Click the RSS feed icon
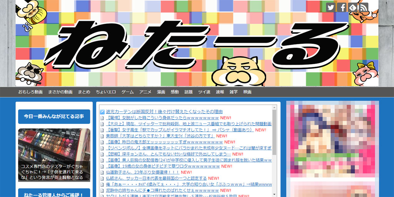This screenshot has height=197, width=394. (x=363, y=7)
